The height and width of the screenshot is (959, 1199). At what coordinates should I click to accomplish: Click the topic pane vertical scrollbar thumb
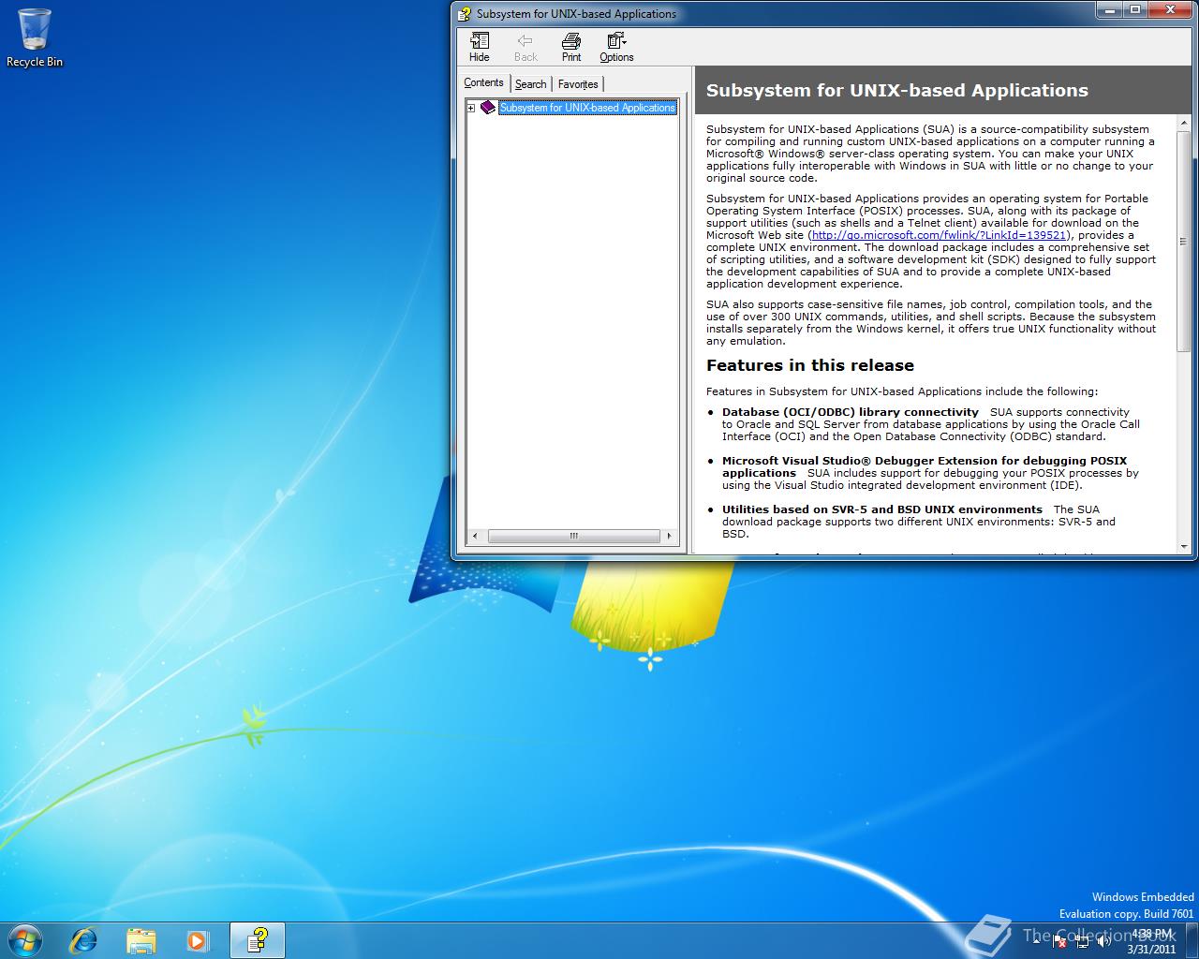(x=1184, y=242)
